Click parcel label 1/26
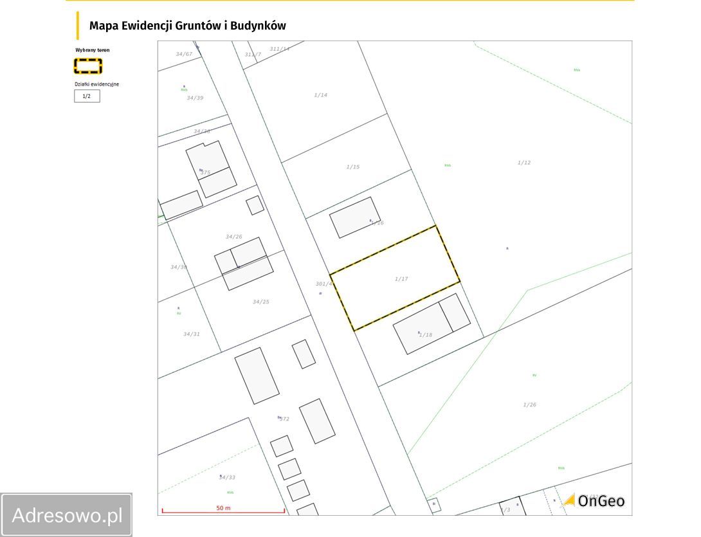Viewport: 701px width, 537px height. coord(529,405)
